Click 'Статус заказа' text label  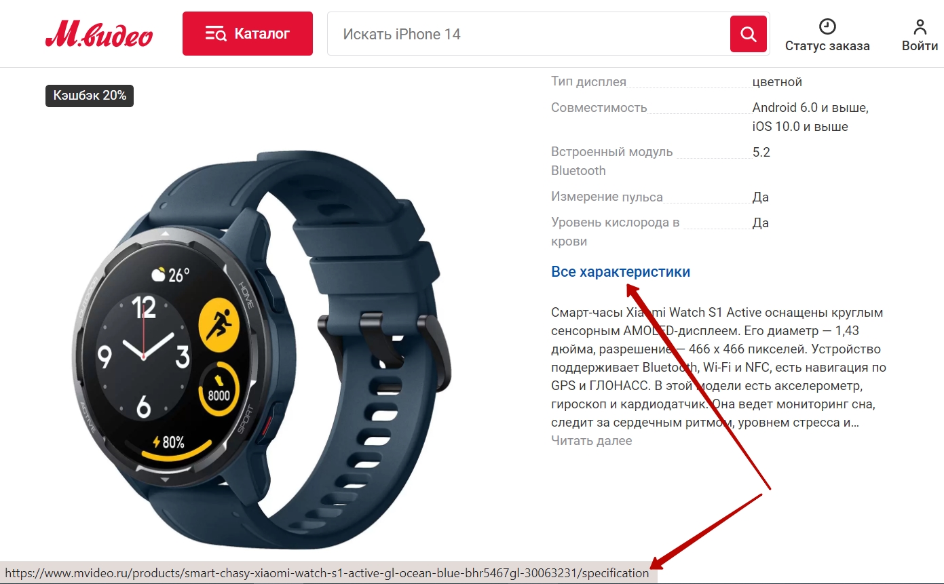(x=827, y=46)
